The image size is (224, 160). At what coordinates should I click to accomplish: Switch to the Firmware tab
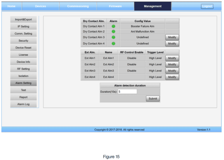[116, 6]
